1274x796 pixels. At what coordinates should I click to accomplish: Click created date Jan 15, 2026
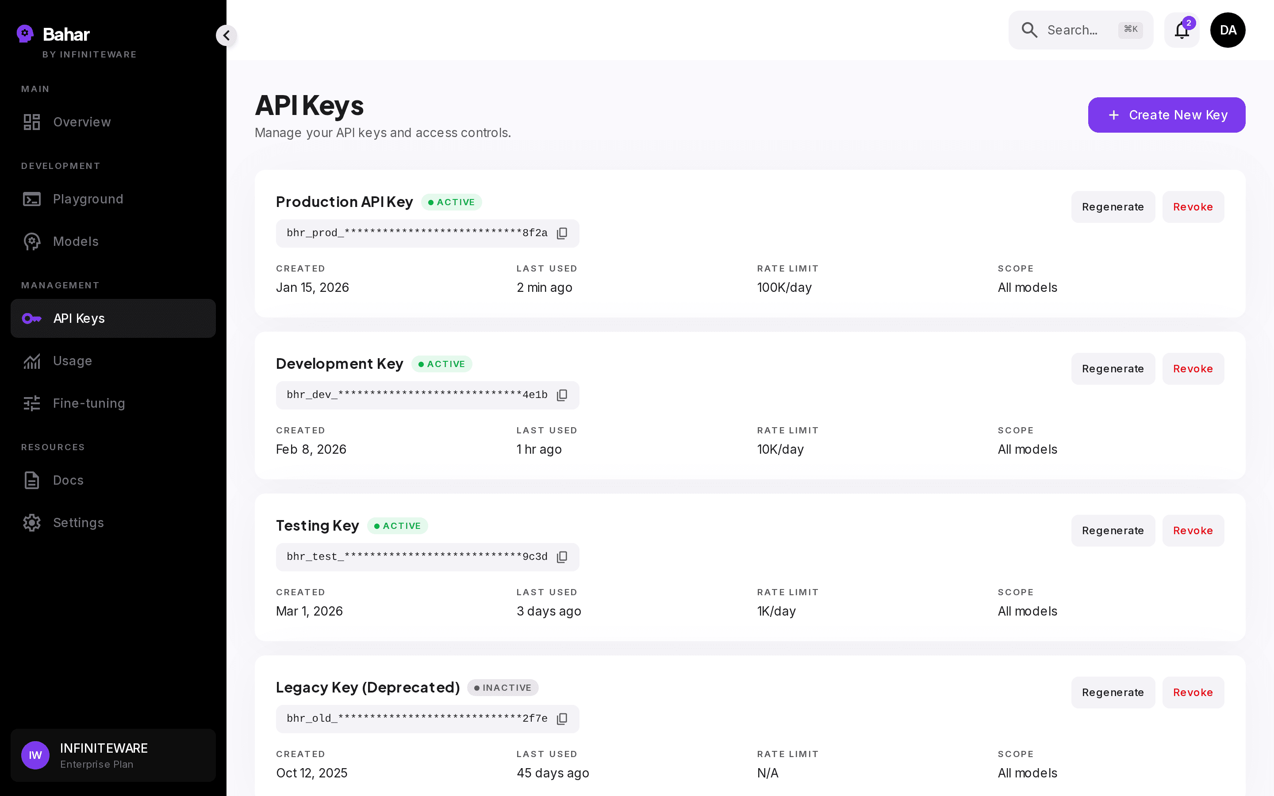[313, 287]
